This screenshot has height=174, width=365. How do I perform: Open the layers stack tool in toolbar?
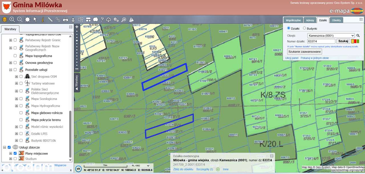point(5,20)
